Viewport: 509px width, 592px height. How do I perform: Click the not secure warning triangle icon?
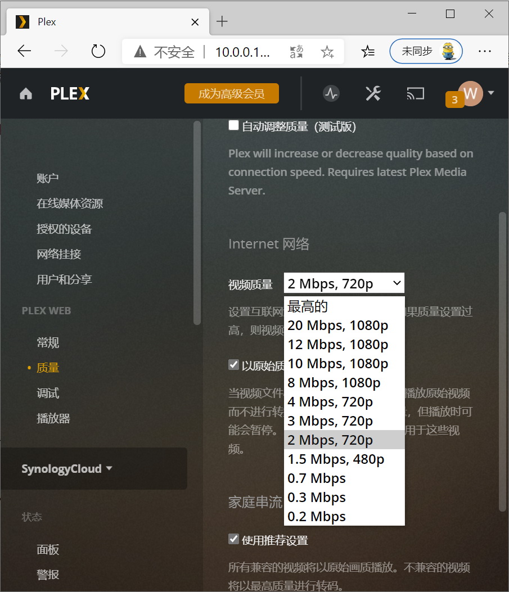click(140, 51)
